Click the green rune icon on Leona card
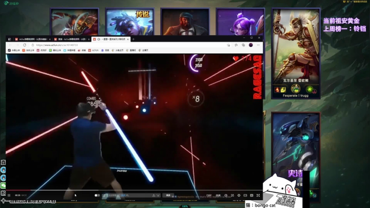 coord(309,90)
